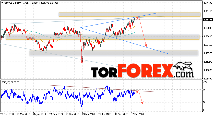
Task: Select the OHLC values 1.35576 1.36064 1.35373 1.35996
Action: (x=40, y=3)
